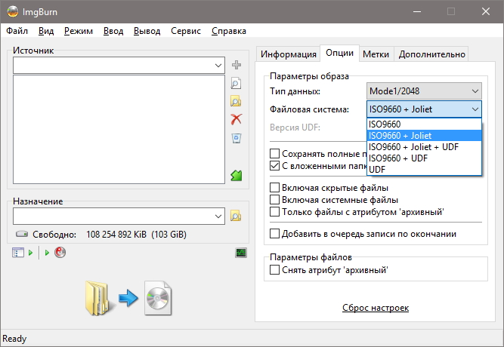Expand the Назначение combo box
Image resolution: width=504 pixels, height=347 pixels.
[x=218, y=216]
